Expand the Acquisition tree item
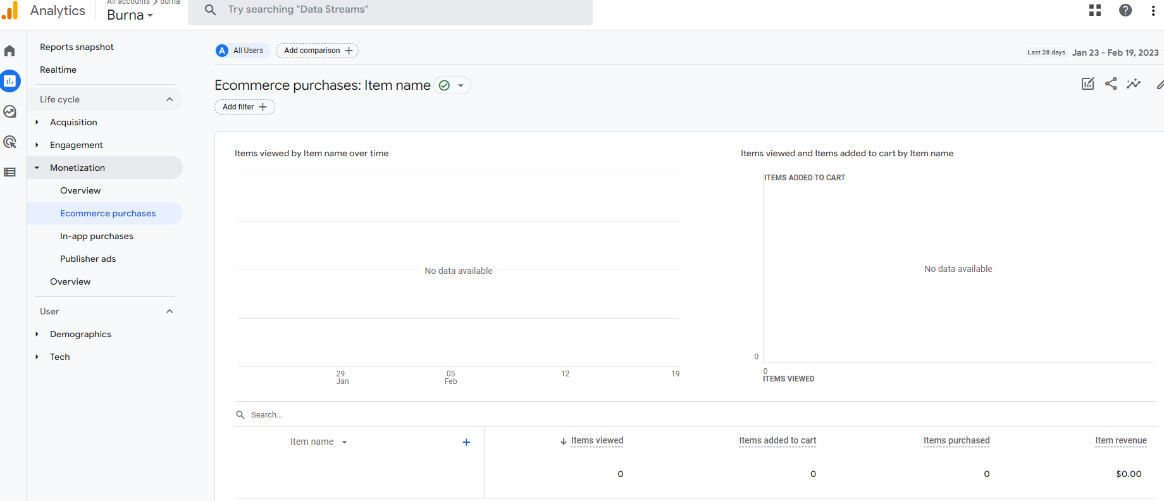 (37, 122)
